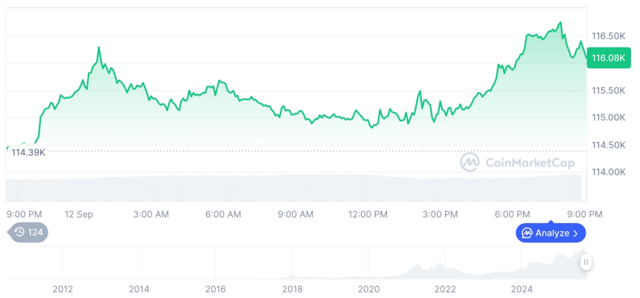The height and width of the screenshot is (298, 640).
Task: Select 2020 on the range navigator
Action: 368,288
